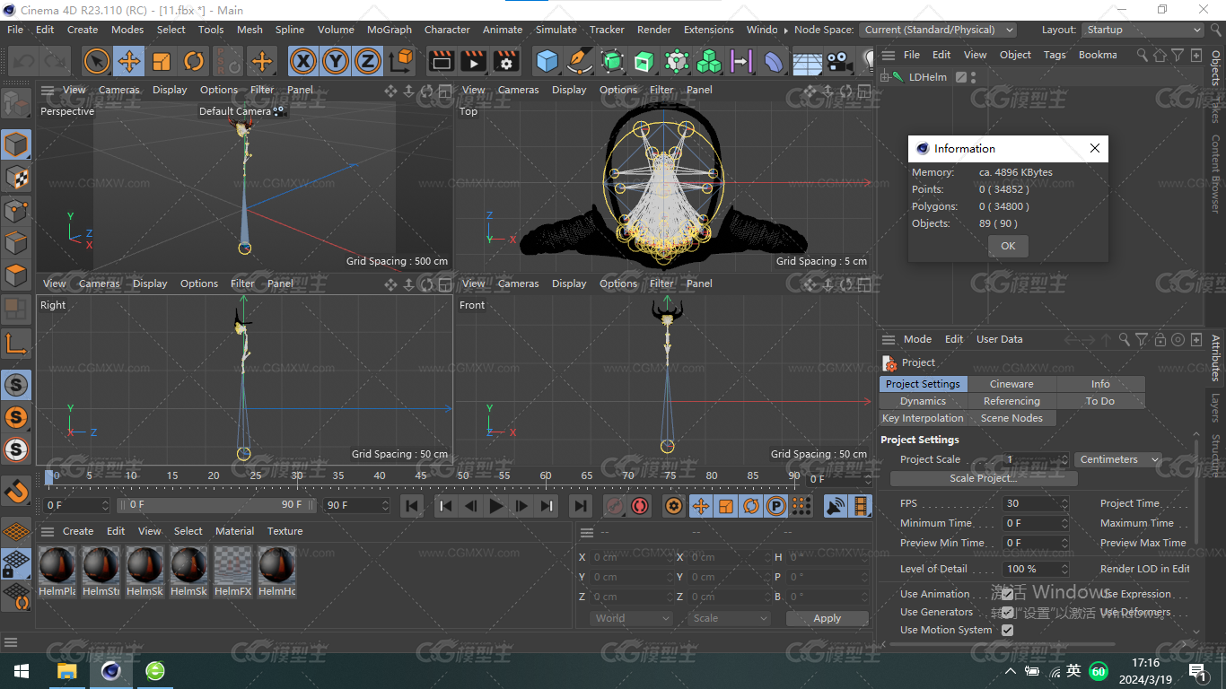The height and width of the screenshot is (689, 1226).
Task: Switch to the Key Interpolation tab
Action: 923,418
